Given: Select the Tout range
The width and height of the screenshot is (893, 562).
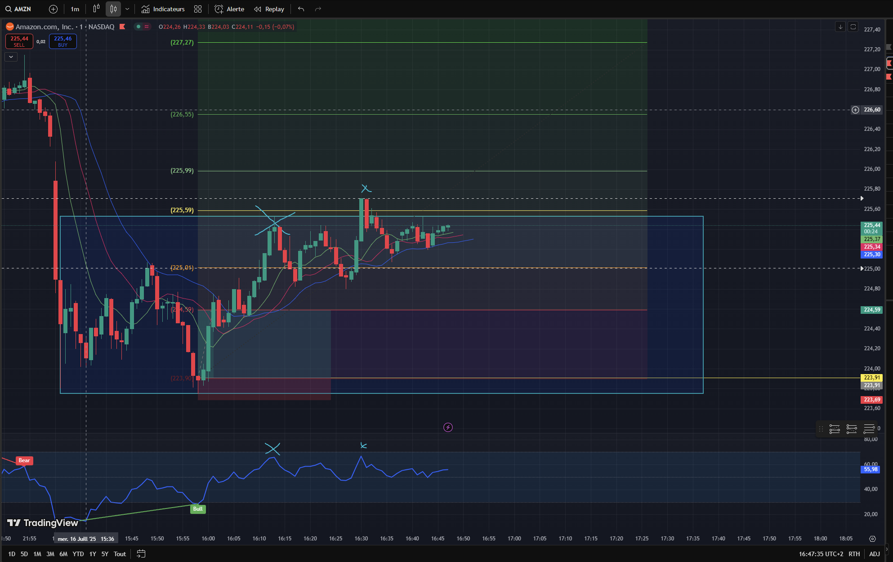Looking at the screenshot, I should pyautogui.click(x=120, y=554).
